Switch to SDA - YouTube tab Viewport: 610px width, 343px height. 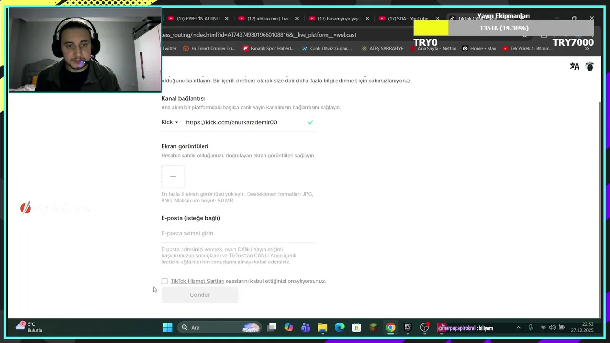click(x=405, y=19)
